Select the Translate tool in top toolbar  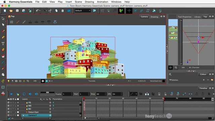[x=129, y=10]
